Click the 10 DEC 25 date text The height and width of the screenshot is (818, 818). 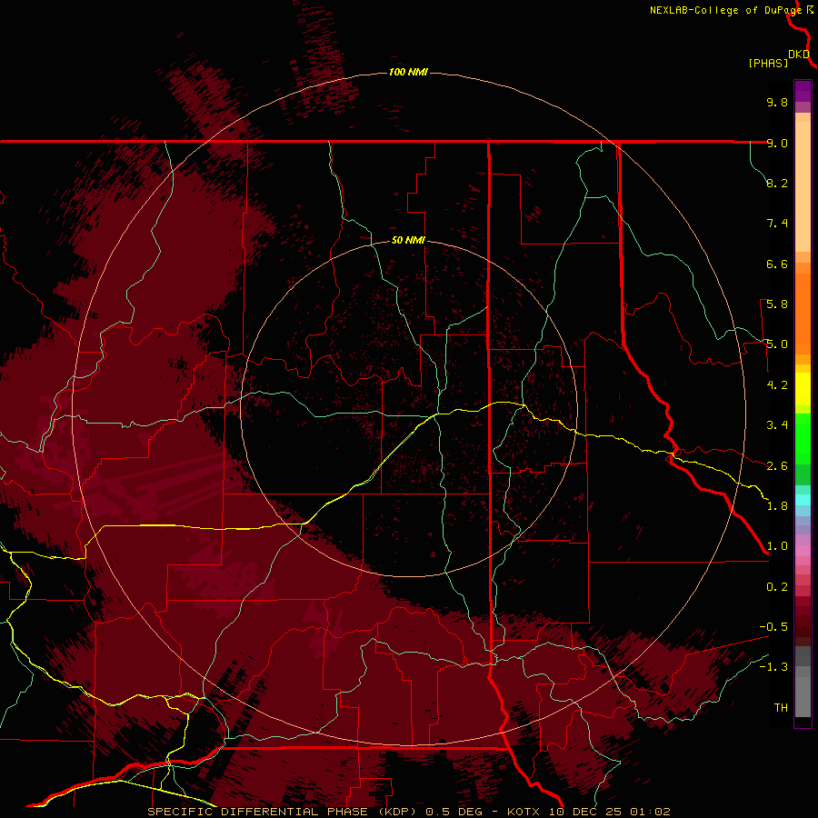click(584, 812)
